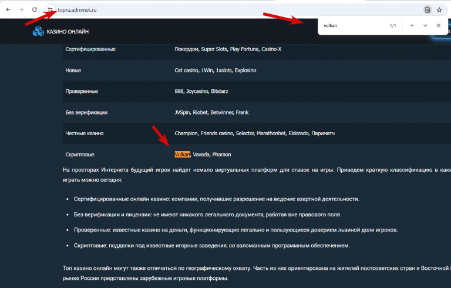Close the find-in-page bar
Viewport: 451px width, 288px height.
[438, 26]
